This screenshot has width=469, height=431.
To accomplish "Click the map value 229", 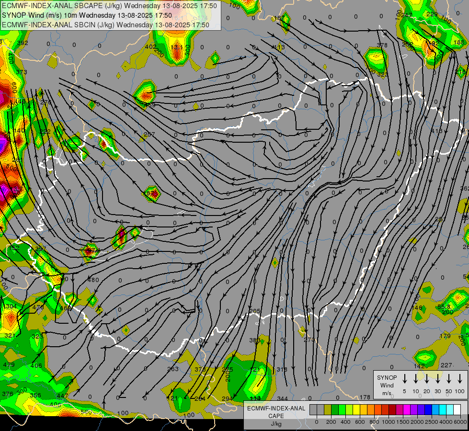I will pyautogui.click(x=432, y=14).
